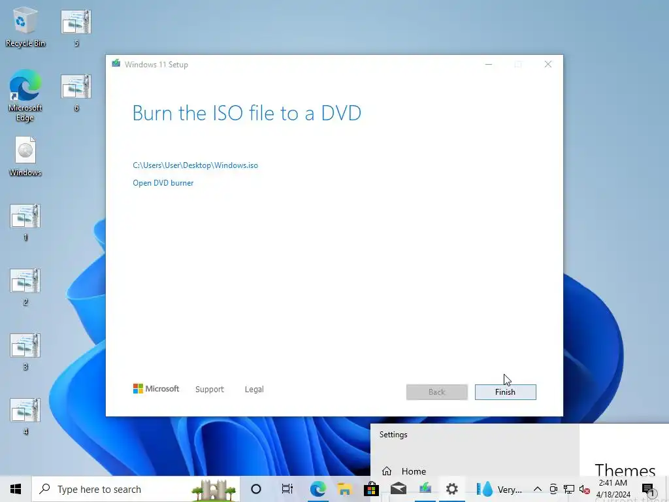The width and height of the screenshot is (669, 502).
Task: Click the Finish button
Action: click(x=505, y=392)
